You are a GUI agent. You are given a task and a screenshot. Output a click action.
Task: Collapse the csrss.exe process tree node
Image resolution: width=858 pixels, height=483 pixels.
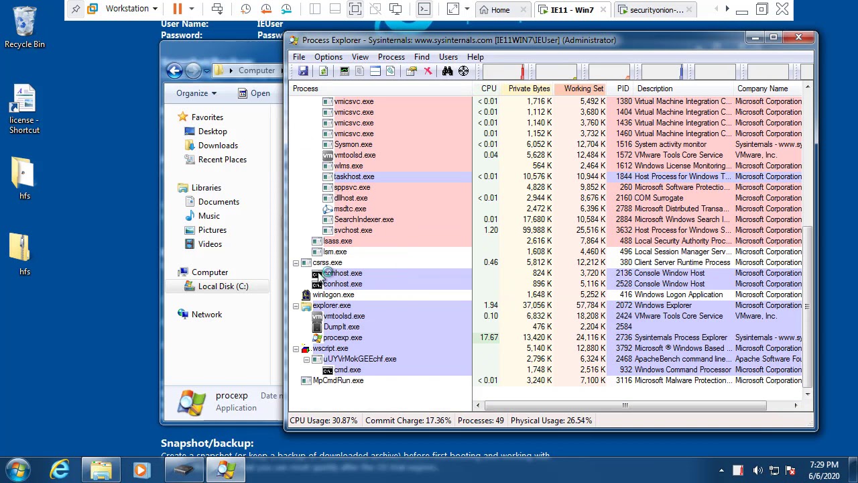coord(296,263)
